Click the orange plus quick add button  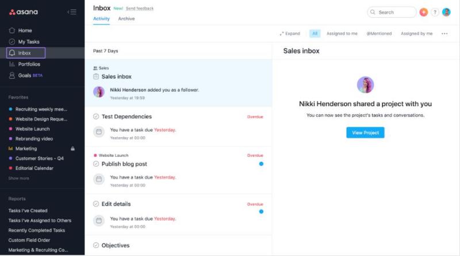(423, 12)
